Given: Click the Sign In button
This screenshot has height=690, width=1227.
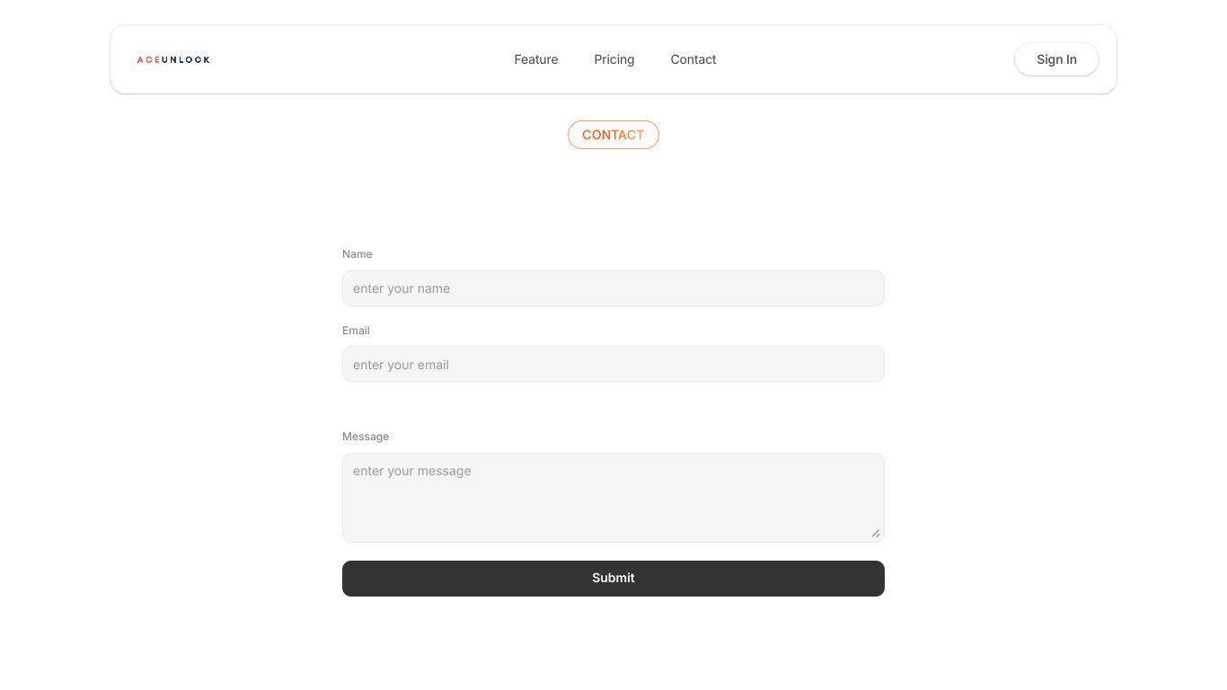Looking at the screenshot, I should [x=1056, y=59].
